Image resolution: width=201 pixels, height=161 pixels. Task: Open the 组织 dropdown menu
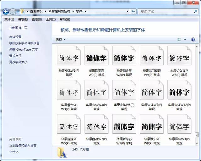(61, 40)
